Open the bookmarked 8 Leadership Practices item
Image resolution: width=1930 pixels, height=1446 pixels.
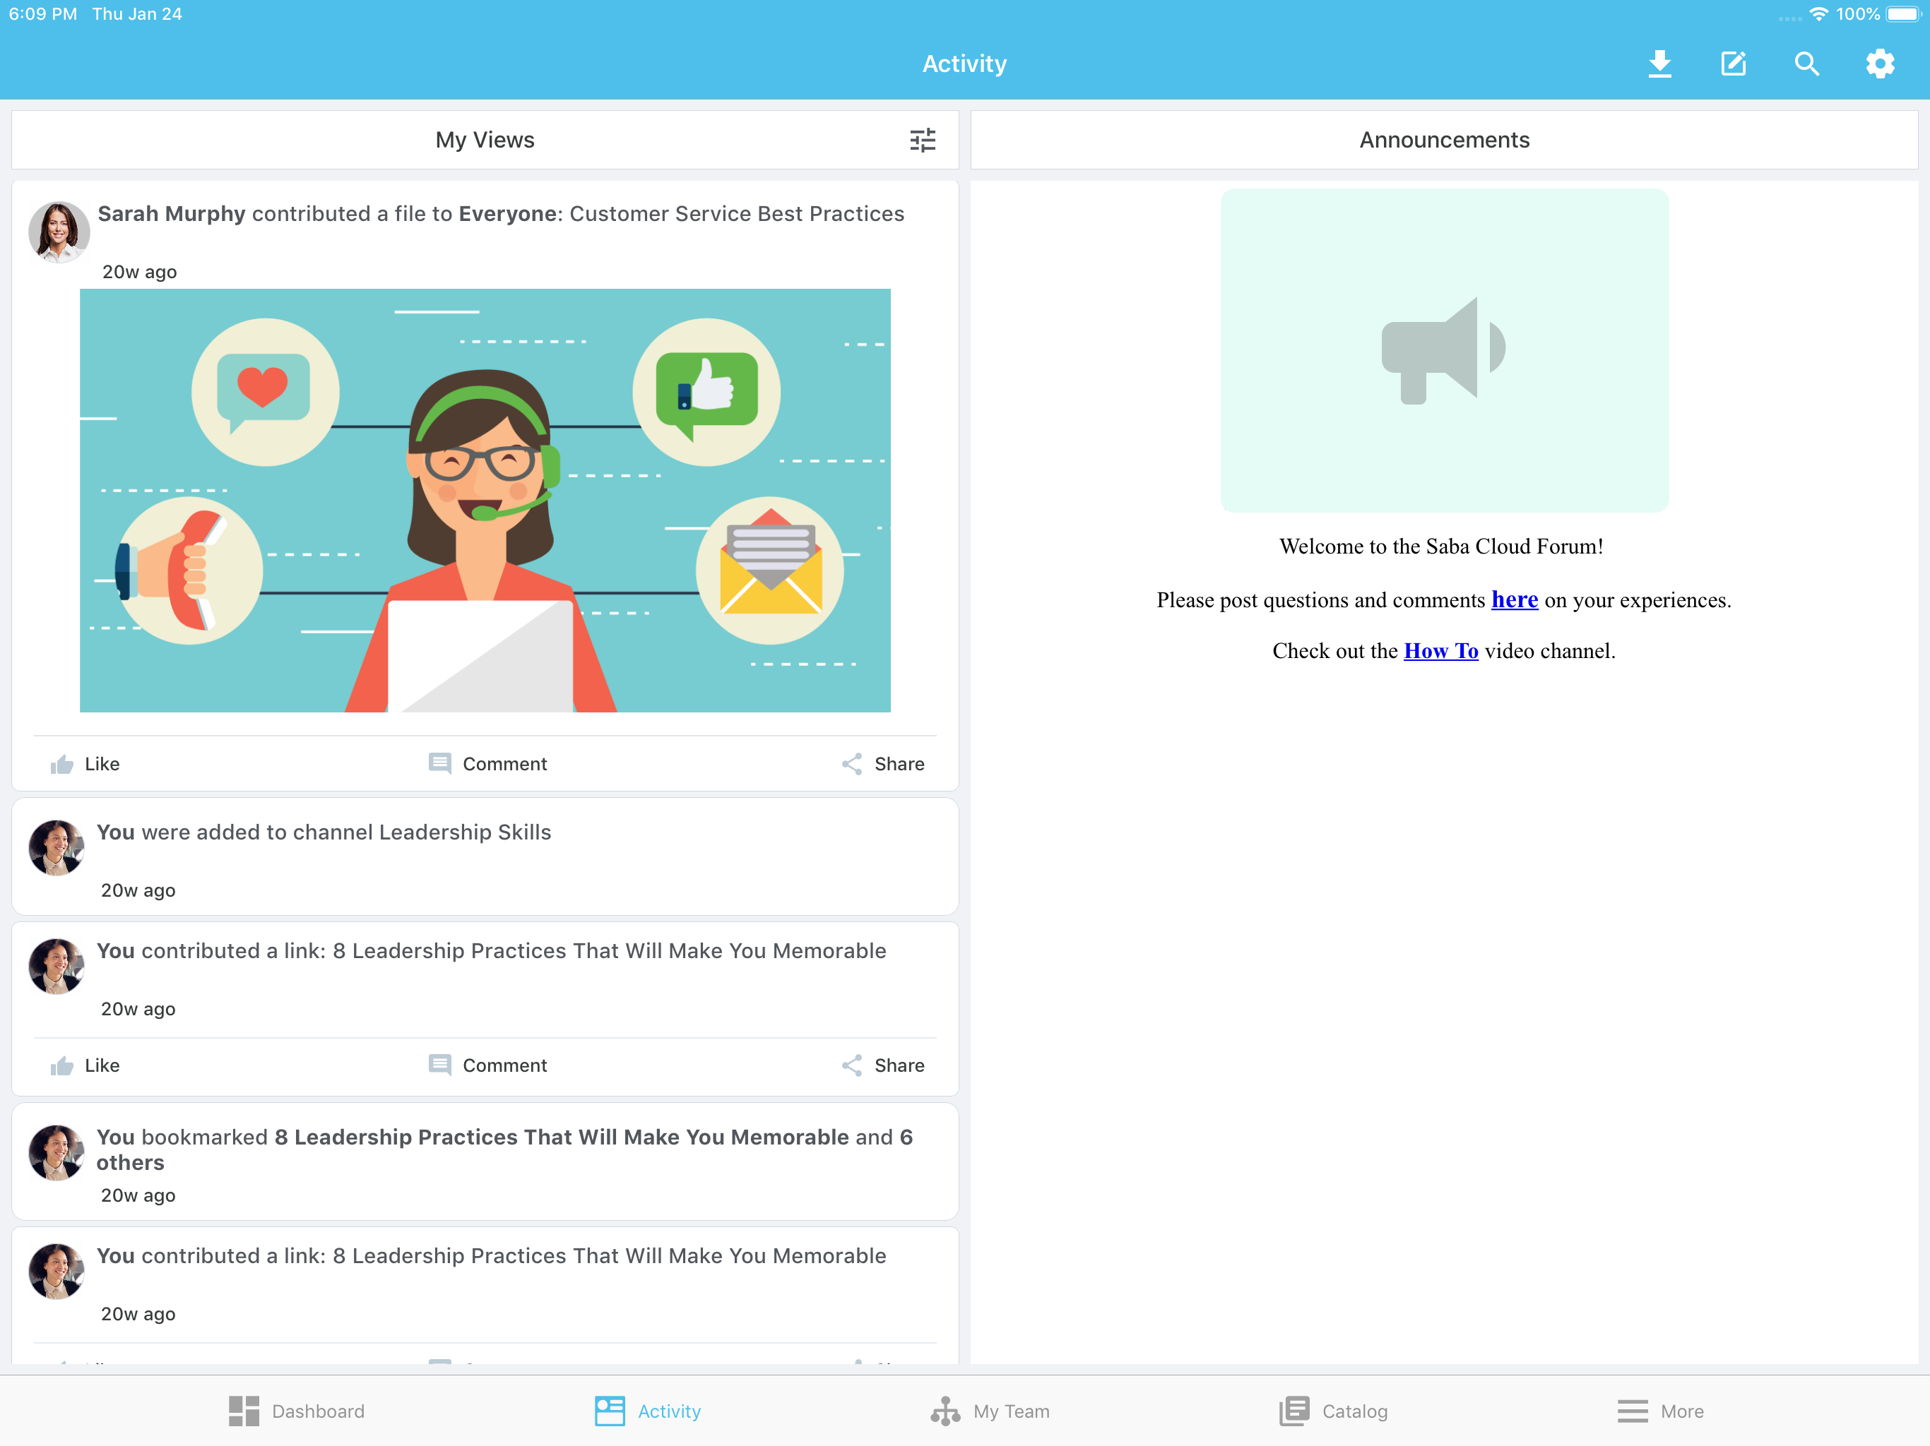point(560,1137)
